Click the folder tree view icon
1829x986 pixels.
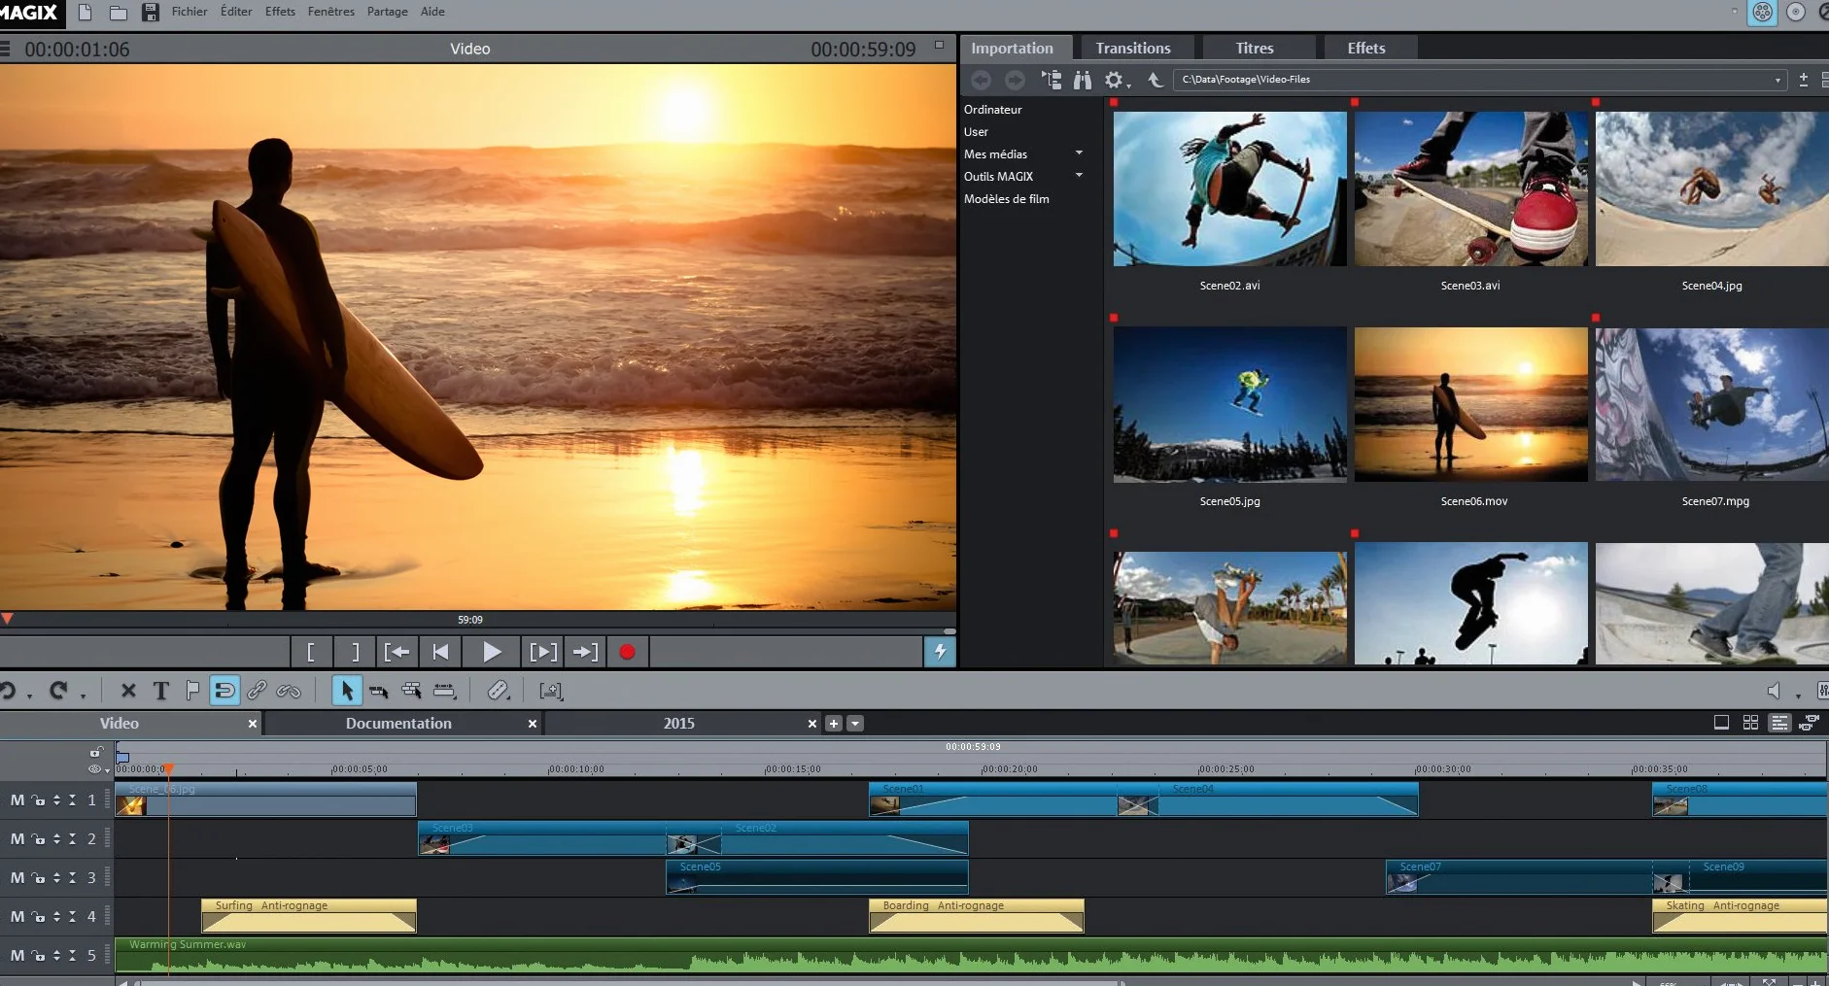1051,80
